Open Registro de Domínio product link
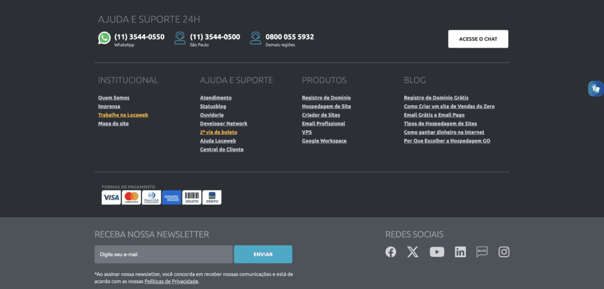This screenshot has width=604, height=289. tap(326, 98)
